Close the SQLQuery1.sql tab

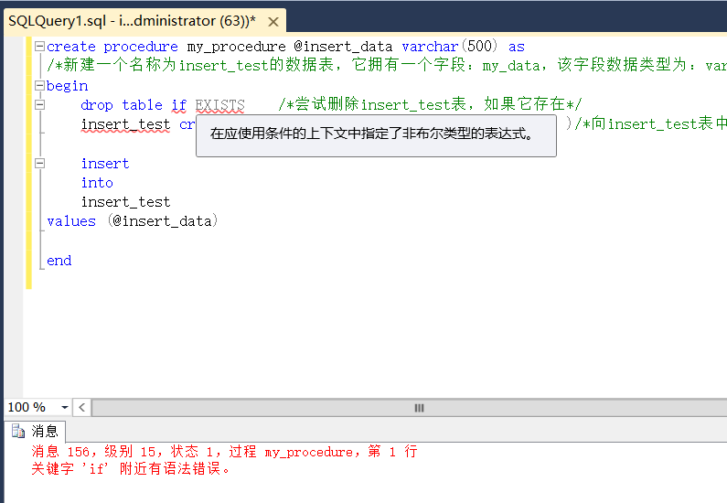(x=273, y=22)
